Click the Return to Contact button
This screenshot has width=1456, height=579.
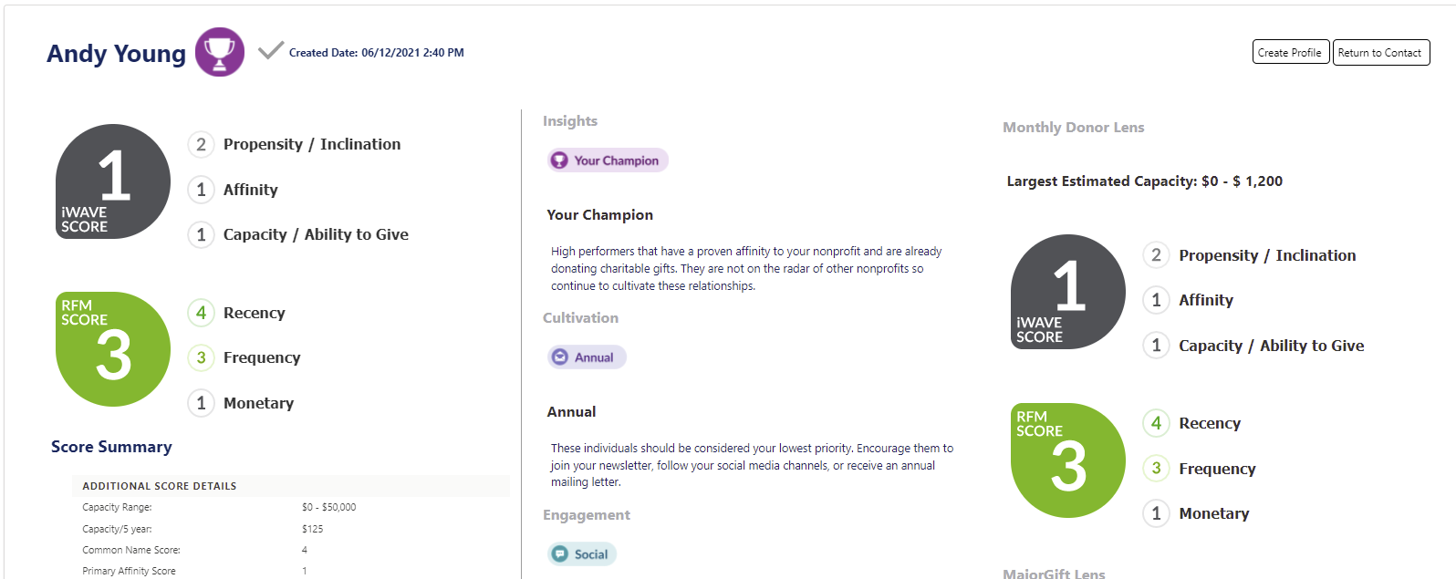click(1381, 52)
